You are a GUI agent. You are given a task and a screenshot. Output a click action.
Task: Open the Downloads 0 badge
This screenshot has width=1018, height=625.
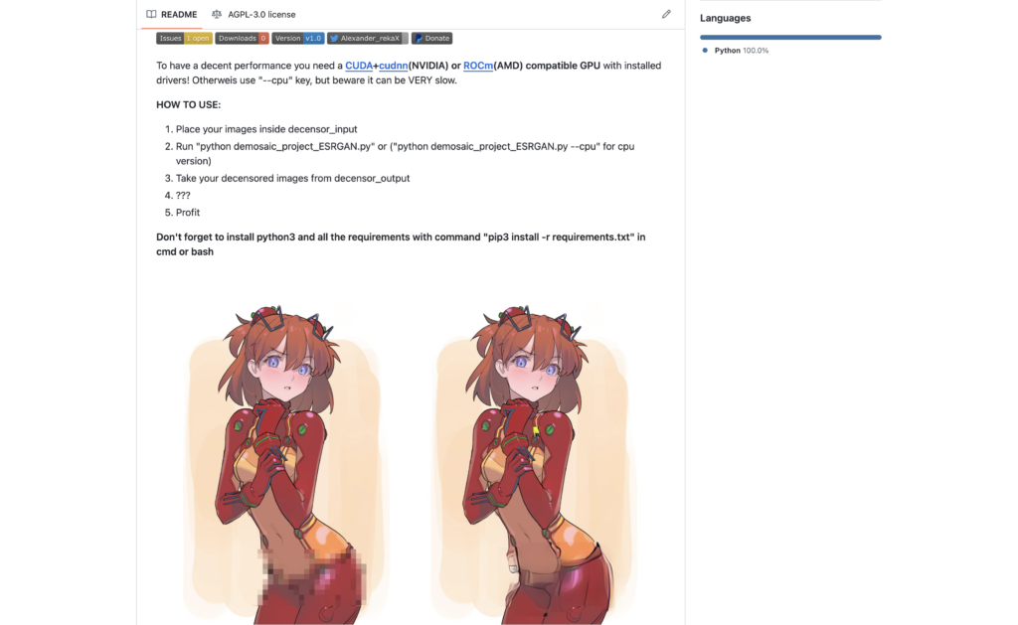pyautogui.click(x=243, y=39)
